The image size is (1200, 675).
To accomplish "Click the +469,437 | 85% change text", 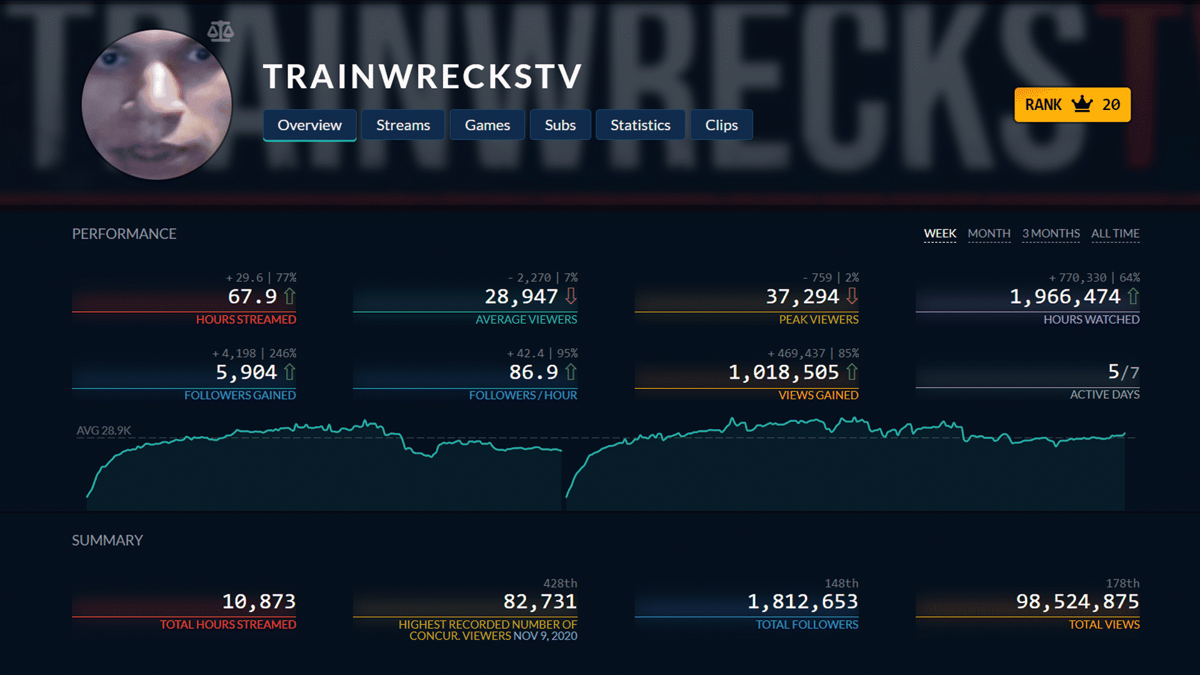I will 813,353.
